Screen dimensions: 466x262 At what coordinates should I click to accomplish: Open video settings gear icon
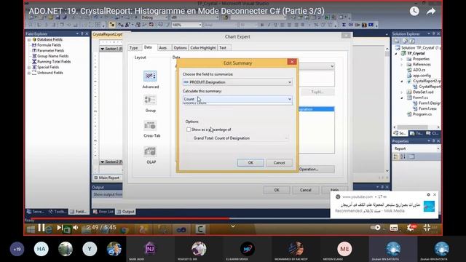point(411,228)
